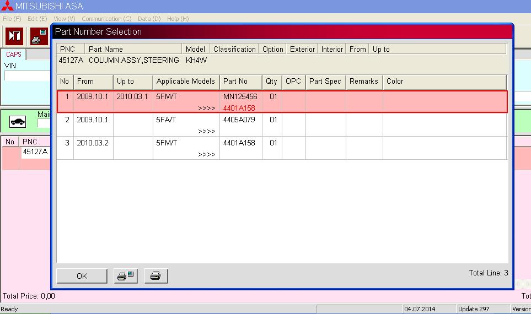Click the printer button beside print preview
Viewport: 531px width, 314px height.
pyautogui.click(x=155, y=276)
